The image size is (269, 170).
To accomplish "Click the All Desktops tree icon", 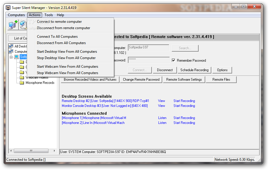I will [11, 46].
